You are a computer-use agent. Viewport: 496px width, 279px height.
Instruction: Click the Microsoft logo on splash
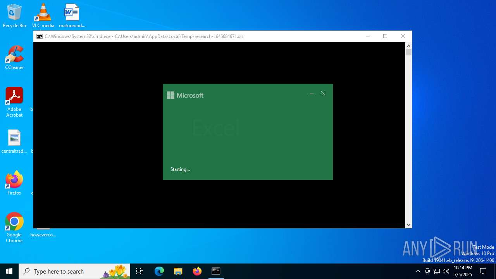click(x=185, y=95)
